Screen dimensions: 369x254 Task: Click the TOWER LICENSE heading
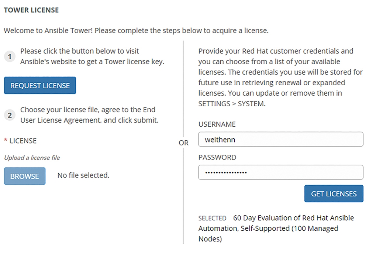point(31,10)
